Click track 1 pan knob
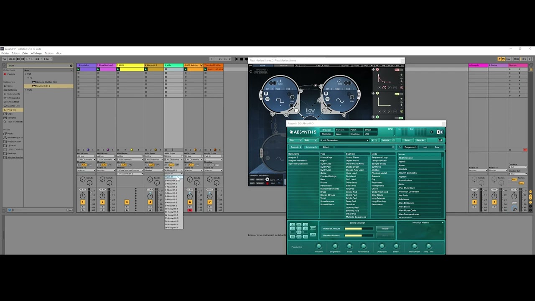Screen dimensions: 535x301 (83, 196)
